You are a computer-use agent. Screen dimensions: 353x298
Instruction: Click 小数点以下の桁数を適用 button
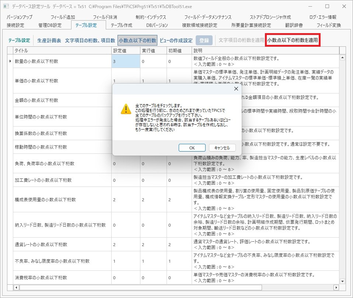(293, 40)
